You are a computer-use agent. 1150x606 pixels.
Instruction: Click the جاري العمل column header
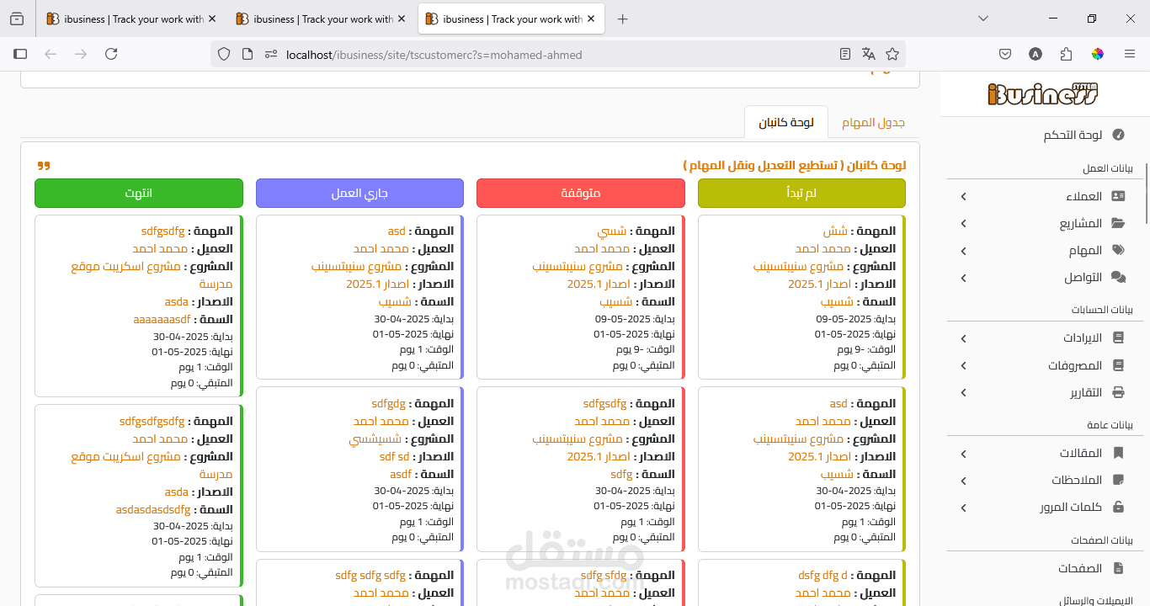click(359, 193)
